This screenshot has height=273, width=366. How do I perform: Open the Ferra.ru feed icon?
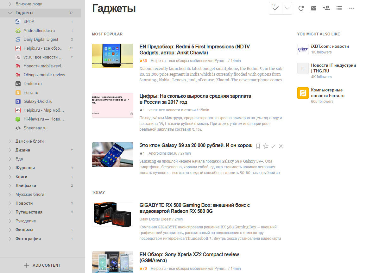tap(18, 93)
